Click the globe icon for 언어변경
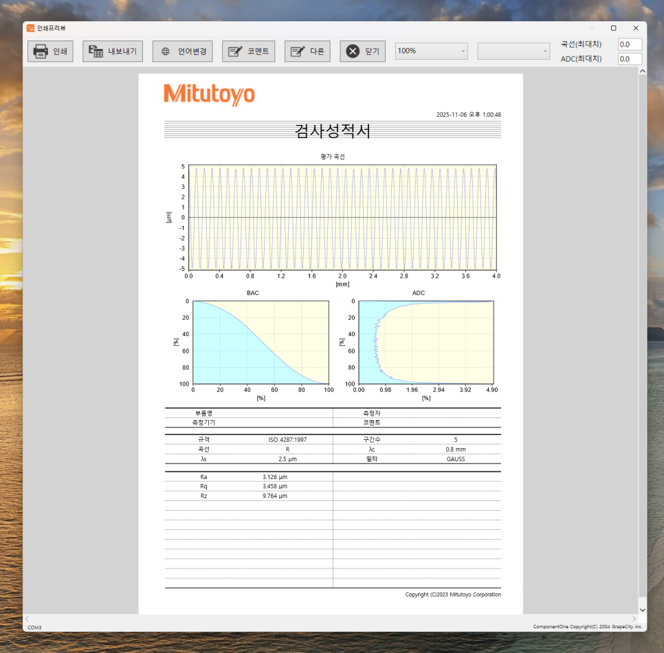664x653 pixels. 166,52
